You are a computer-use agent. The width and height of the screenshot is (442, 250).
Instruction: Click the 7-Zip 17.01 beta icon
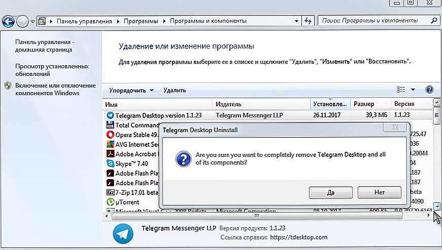coord(110,192)
